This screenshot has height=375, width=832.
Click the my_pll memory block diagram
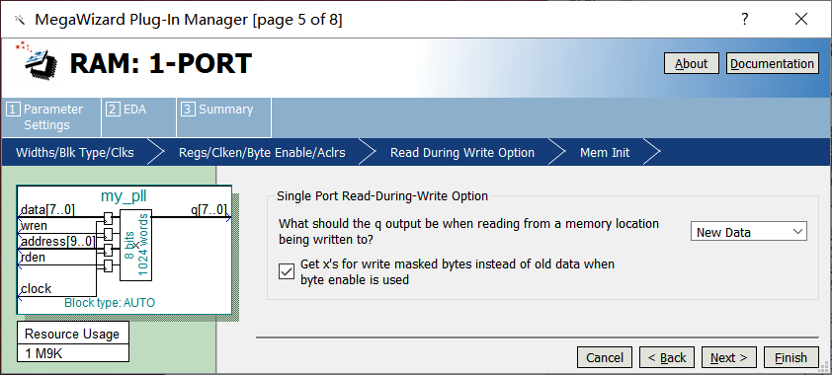[x=125, y=250]
